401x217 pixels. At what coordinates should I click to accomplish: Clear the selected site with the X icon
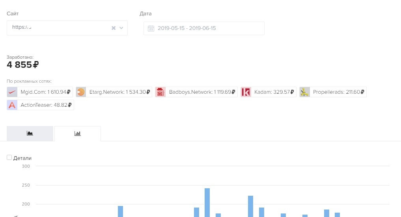[x=114, y=28]
